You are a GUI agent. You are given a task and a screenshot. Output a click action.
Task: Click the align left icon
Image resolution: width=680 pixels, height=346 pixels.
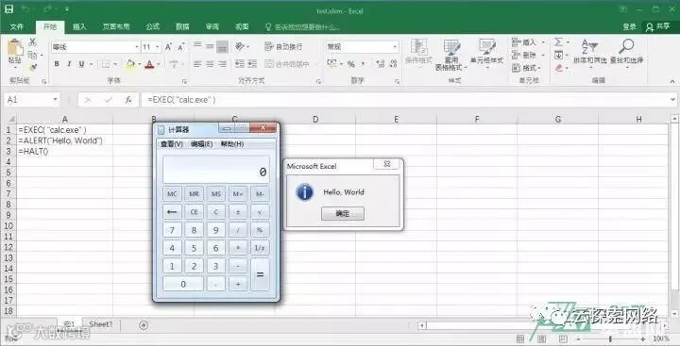click(x=197, y=64)
